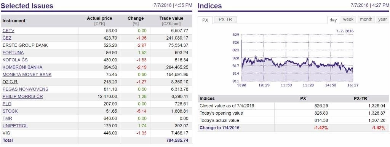Select the VIG instrument link
The height and width of the screenshot is (147, 390).
pos(6,133)
